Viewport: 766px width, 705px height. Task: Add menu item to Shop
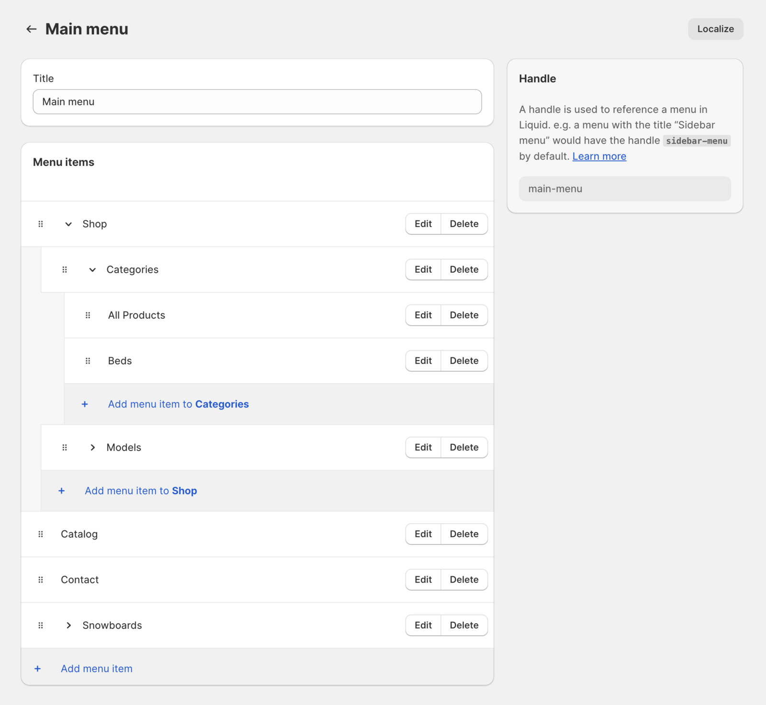pyautogui.click(x=141, y=491)
